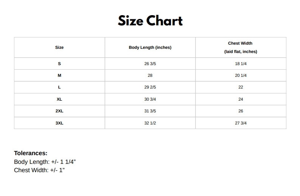Screen dimensions: 300x196
Task: Click the 3XL size row label
Action: coord(59,123)
